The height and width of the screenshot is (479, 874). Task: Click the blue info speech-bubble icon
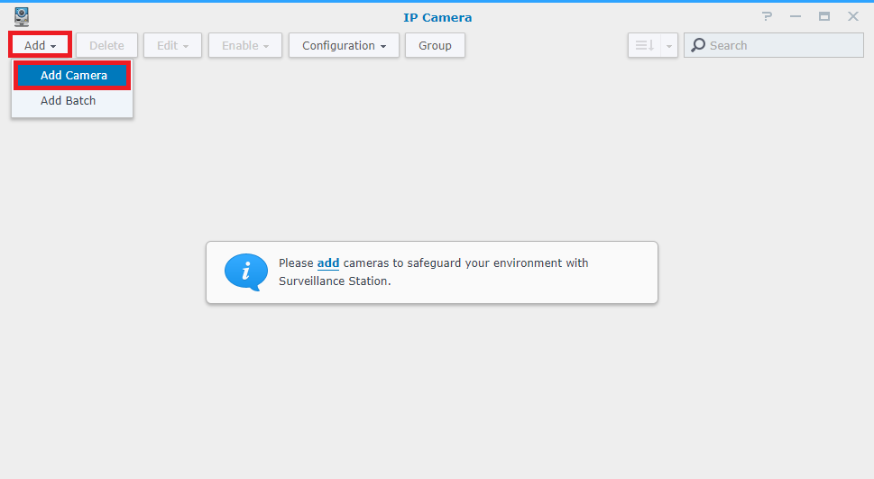point(246,272)
